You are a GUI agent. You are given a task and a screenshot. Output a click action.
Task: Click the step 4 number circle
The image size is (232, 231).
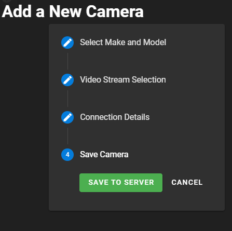coord(67,155)
